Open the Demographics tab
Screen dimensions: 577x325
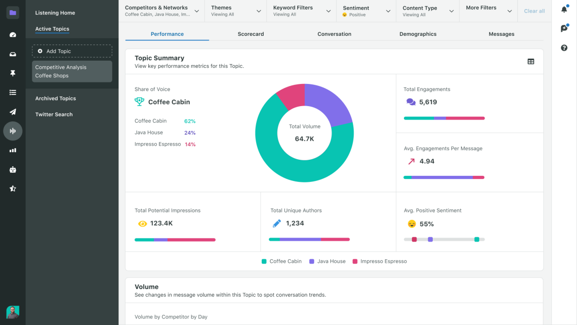click(x=418, y=34)
